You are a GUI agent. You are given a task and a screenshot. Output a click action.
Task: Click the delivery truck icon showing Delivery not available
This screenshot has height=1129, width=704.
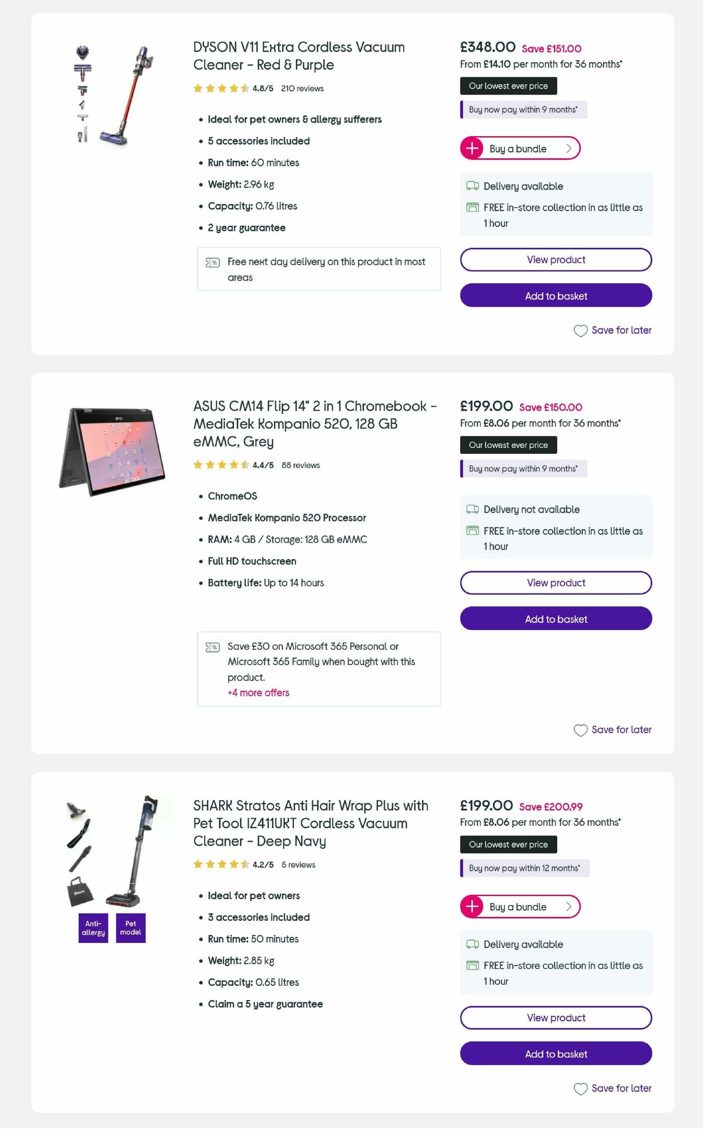click(472, 509)
